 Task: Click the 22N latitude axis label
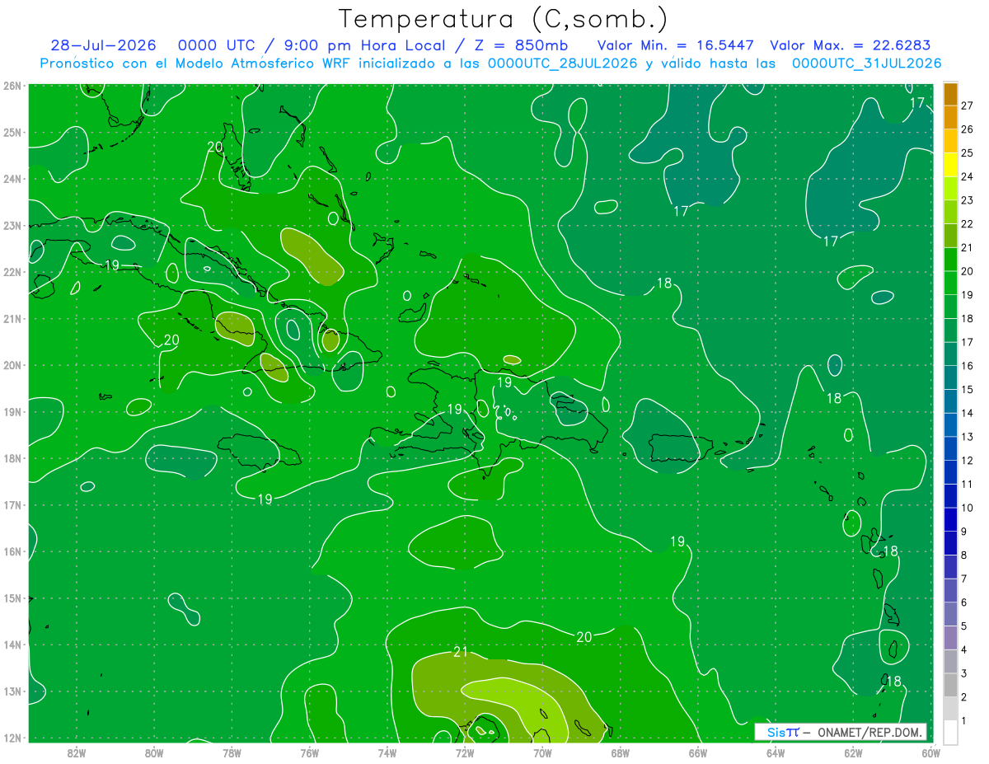pos(12,272)
